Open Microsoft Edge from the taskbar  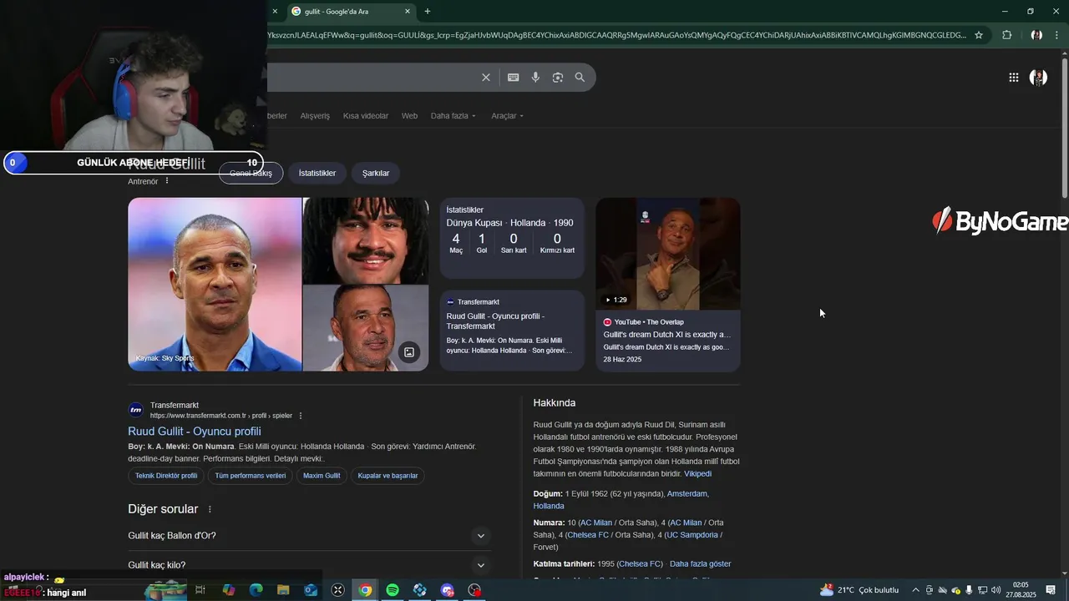tap(256, 590)
